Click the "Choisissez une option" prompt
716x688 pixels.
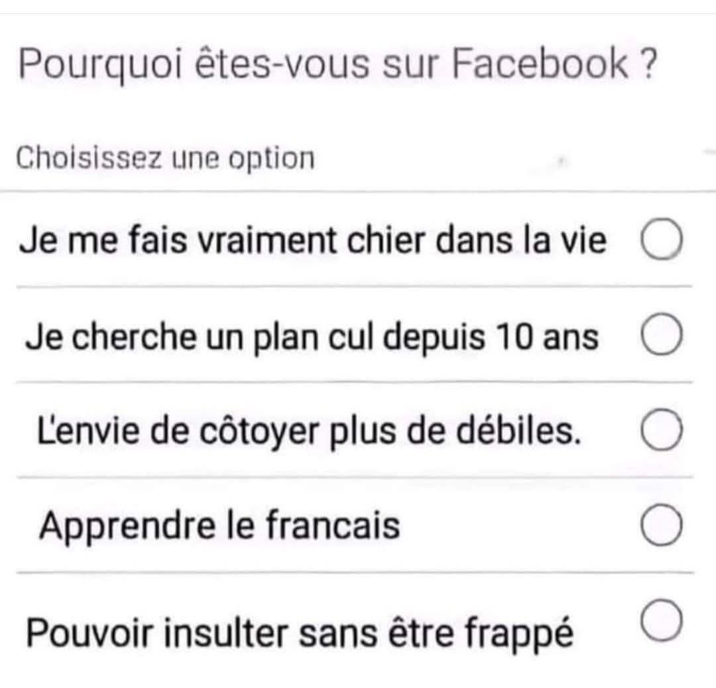click(165, 159)
